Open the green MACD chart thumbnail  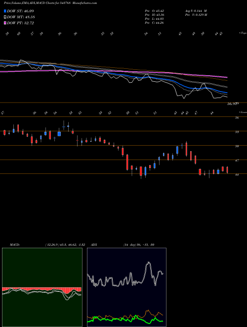(x=42, y=287)
